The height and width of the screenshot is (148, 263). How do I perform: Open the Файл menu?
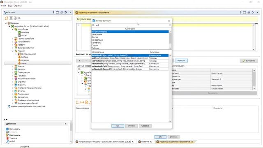coord(4,6)
